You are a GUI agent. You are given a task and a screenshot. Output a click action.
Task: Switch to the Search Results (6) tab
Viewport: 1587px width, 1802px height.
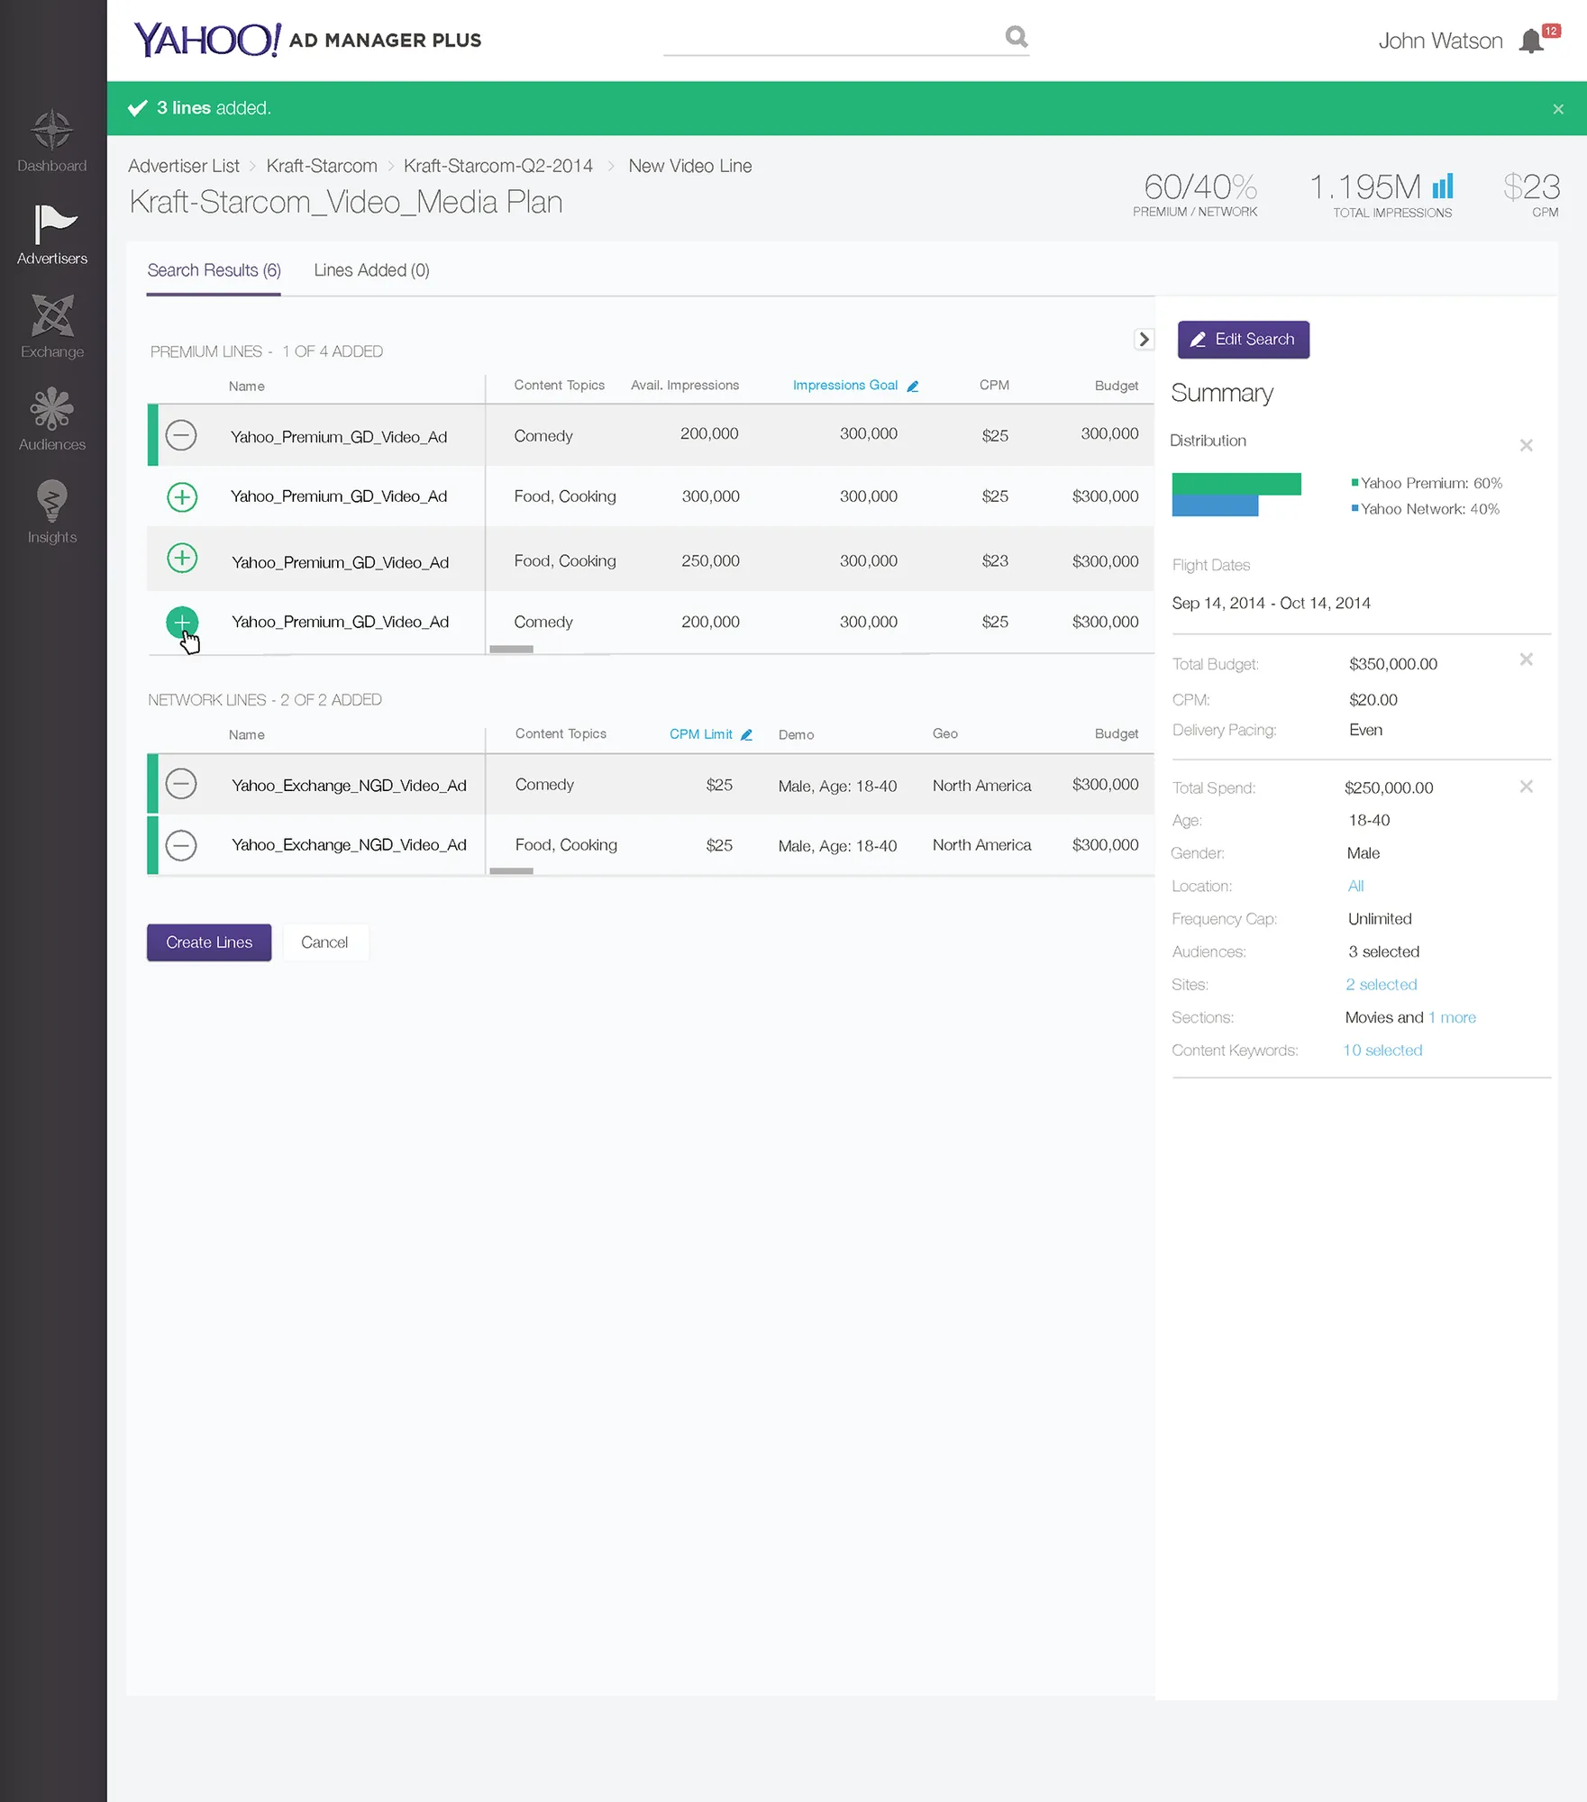[x=214, y=270]
